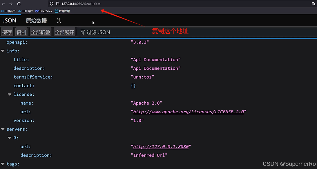Switch to the JSON tab
This screenshot has height=169, width=317.
pyautogui.click(x=9, y=21)
